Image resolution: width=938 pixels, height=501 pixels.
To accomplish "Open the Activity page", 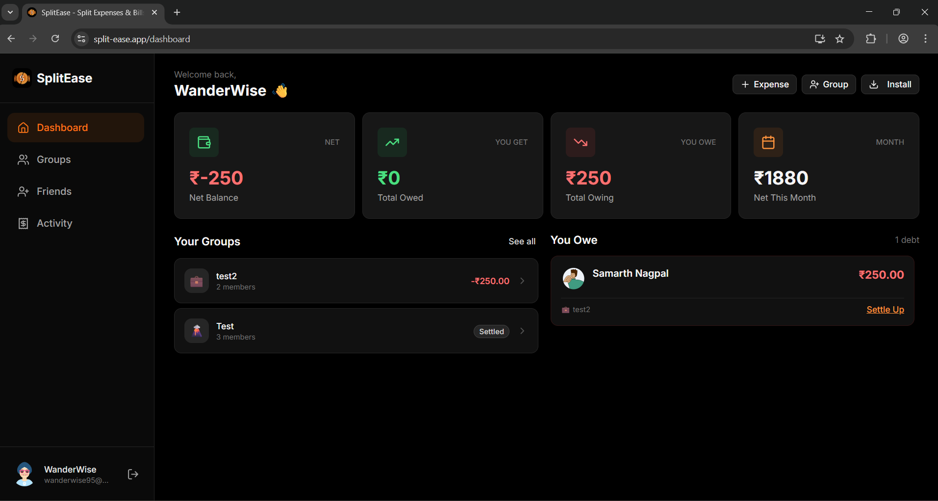I will coord(76,223).
